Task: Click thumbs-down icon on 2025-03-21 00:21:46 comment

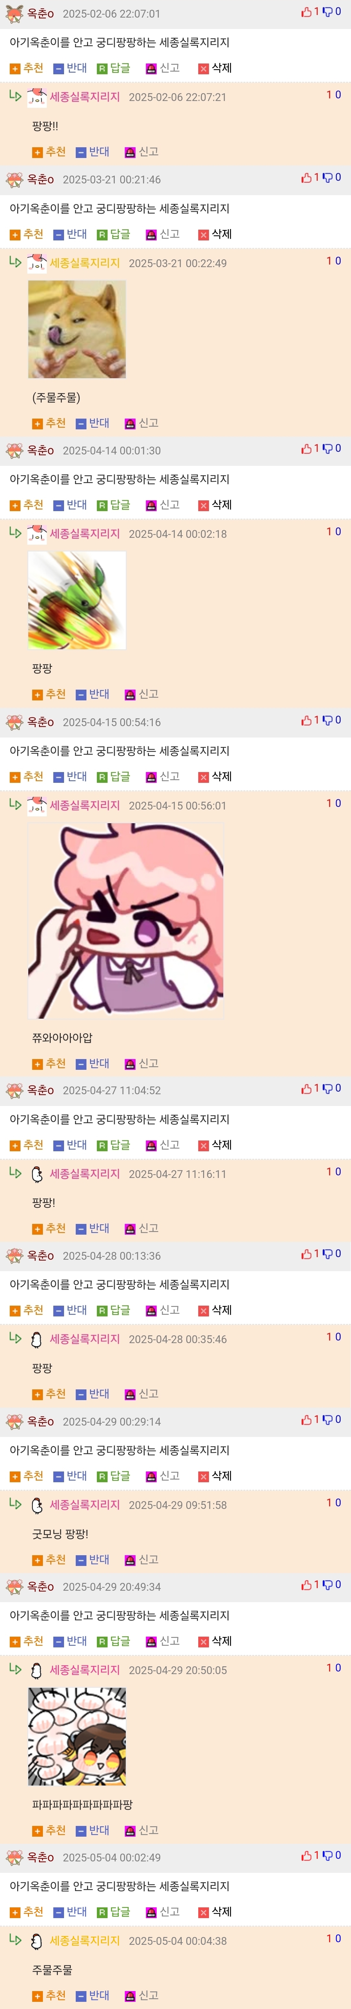Action: 328,178
